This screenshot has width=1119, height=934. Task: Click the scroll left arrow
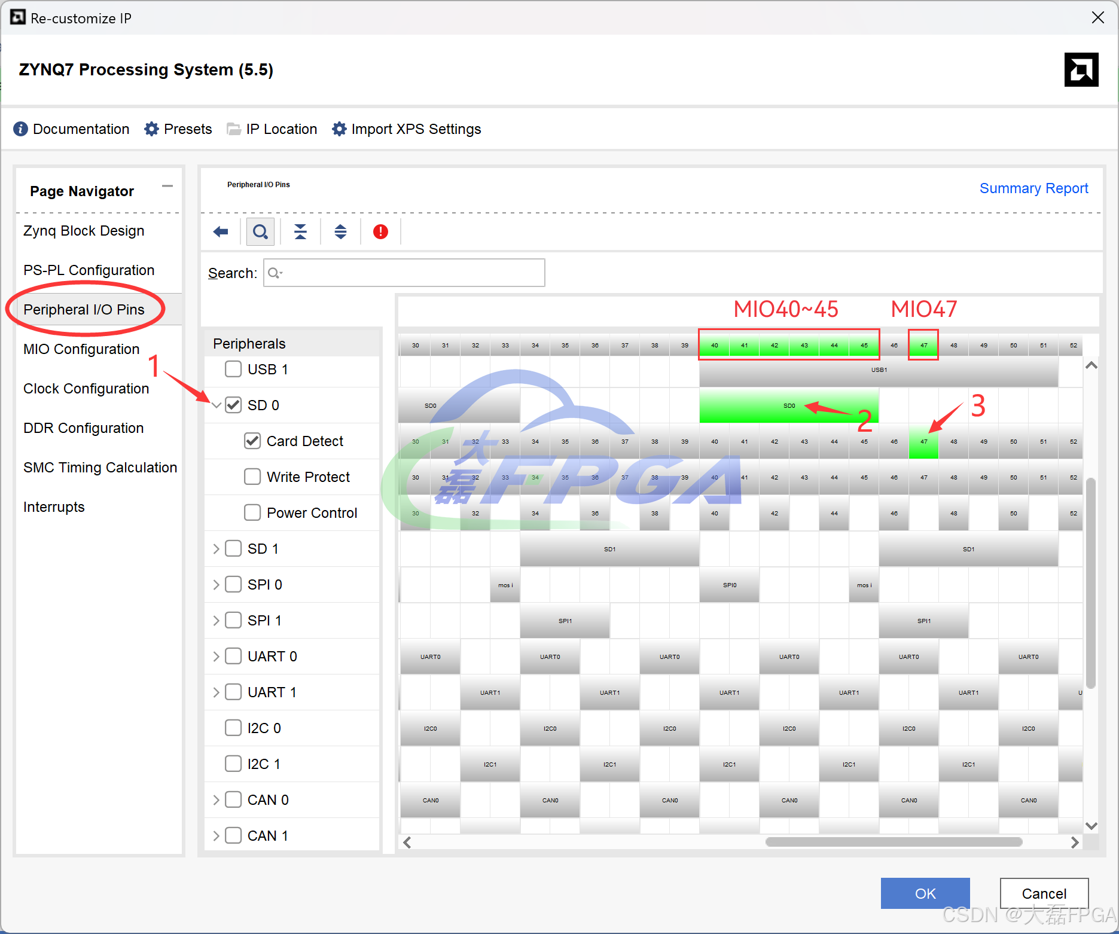tap(407, 842)
